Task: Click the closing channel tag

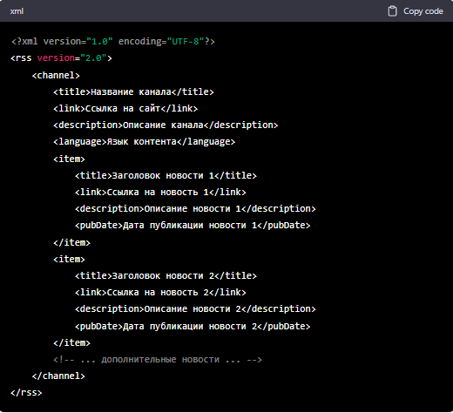Action: tap(58, 376)
